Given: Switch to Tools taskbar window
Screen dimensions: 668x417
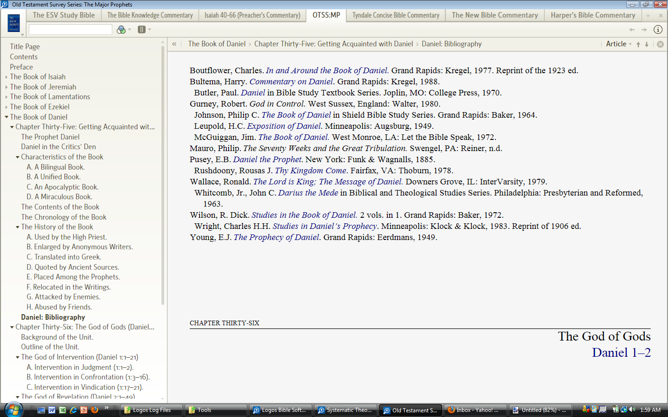Looking at the screenshot, I should (216, 410).
